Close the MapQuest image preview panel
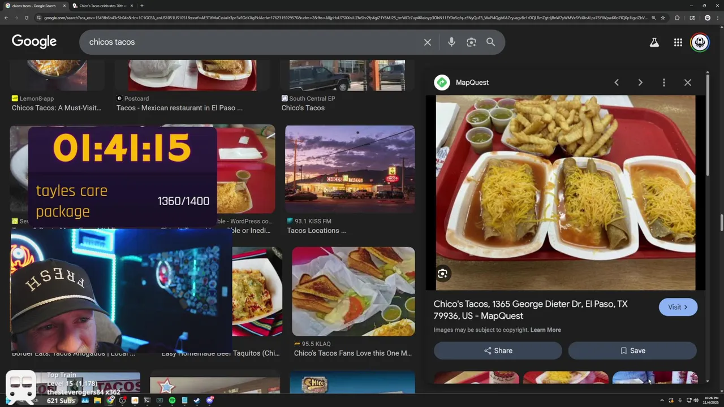Image resolution: width=724 pixels, height=407 pixels. point(688,83)
